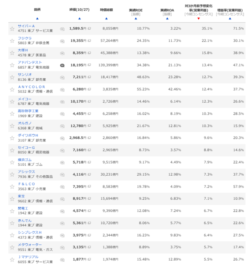252x271 pixels.
Task: Toggle the favorite star for 横浜ゴム
Action: 12,162
